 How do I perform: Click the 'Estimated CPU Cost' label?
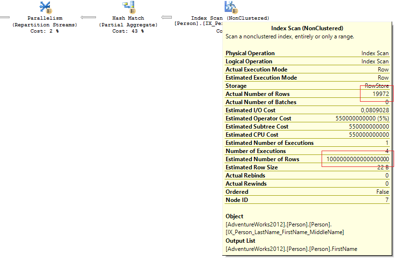pyautogui.click(x=252, y=135)
